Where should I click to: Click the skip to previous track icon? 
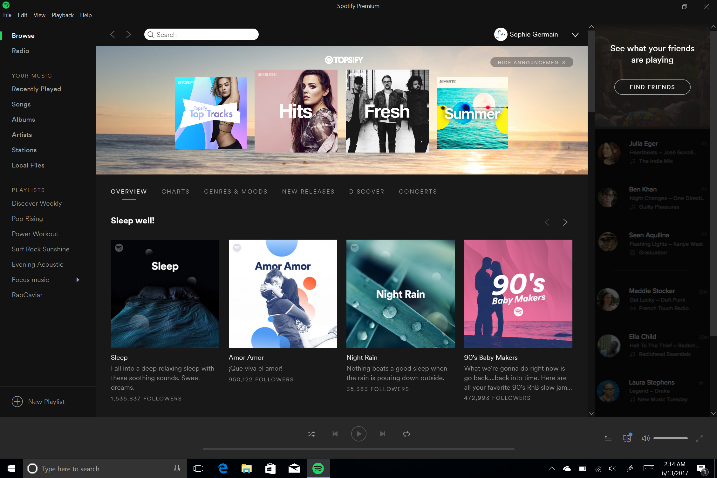point(334,433)
